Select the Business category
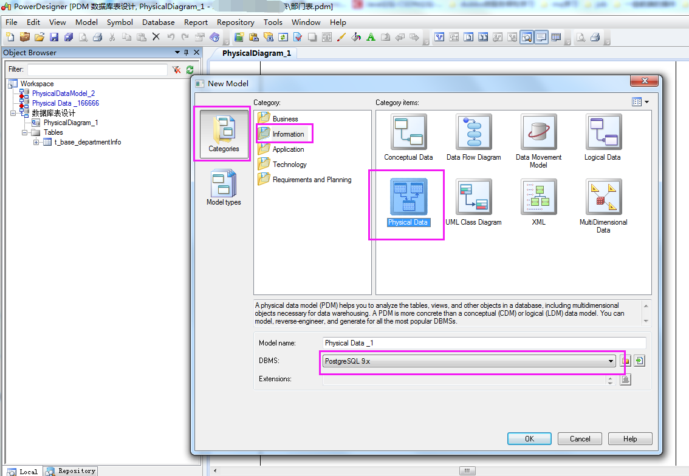689x476 pixels. tap(278, 118)
